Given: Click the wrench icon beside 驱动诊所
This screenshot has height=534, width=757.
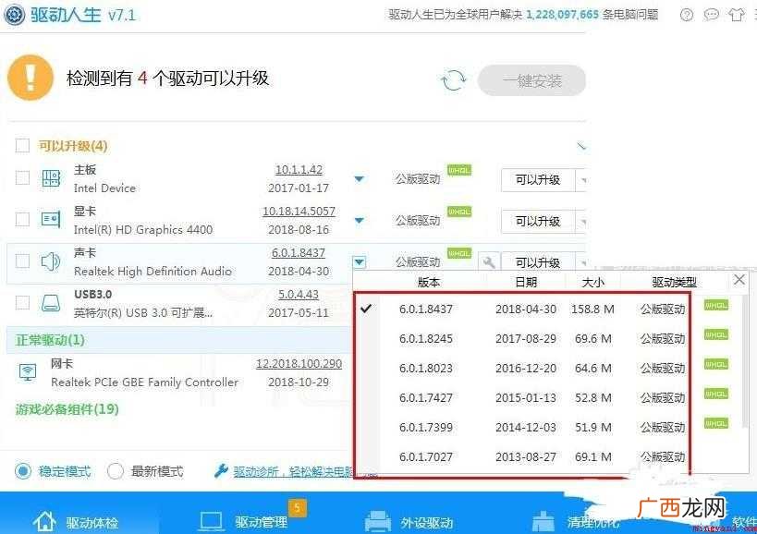Looking at the screenshot, I should point(221,470).
